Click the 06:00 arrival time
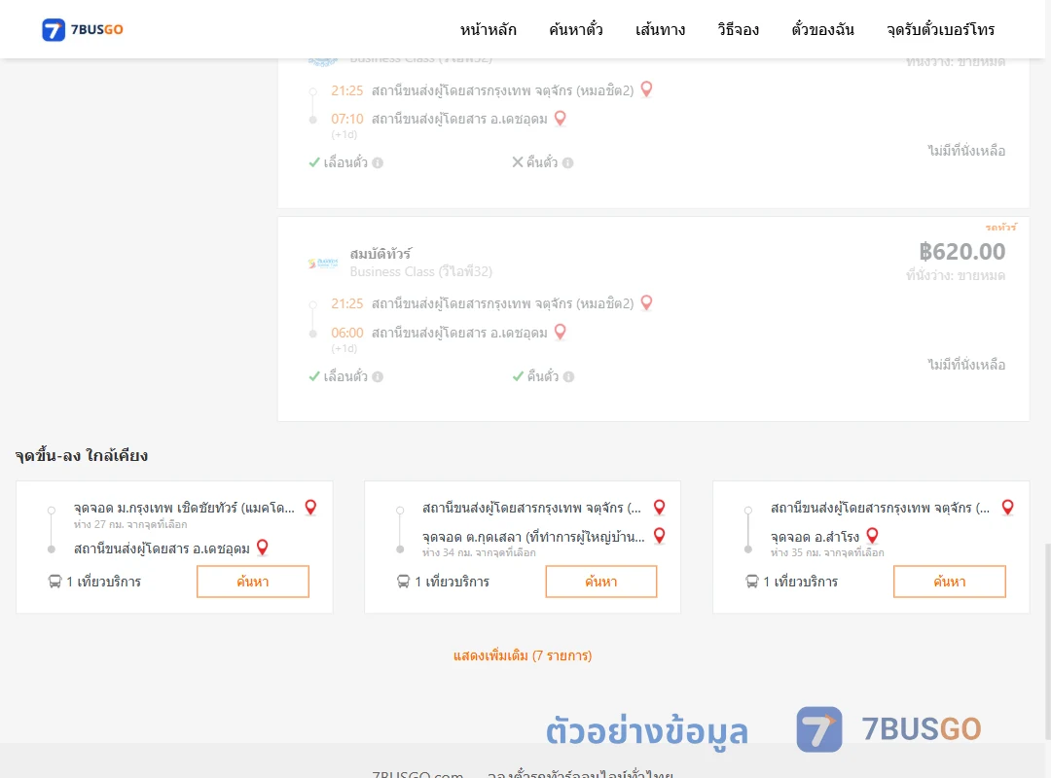This screenshot has width=1051, height=778. click(x=347, y=333)
